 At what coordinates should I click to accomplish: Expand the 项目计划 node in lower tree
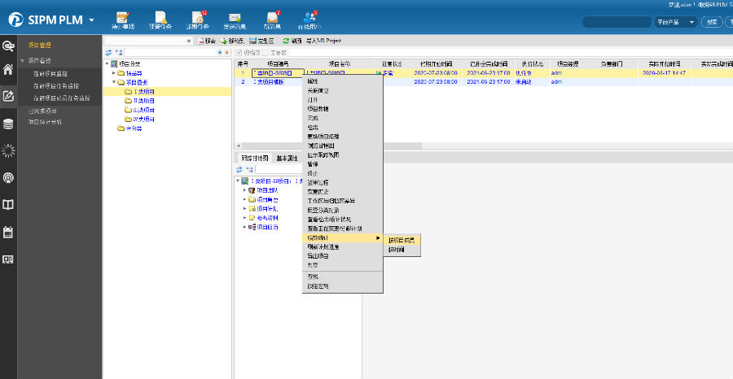tap(244, 208)
